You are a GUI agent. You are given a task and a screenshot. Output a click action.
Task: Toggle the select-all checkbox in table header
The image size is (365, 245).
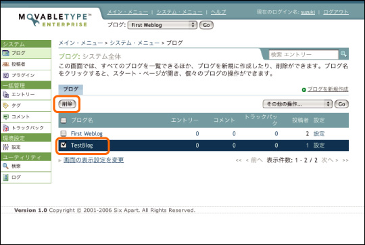64,120
